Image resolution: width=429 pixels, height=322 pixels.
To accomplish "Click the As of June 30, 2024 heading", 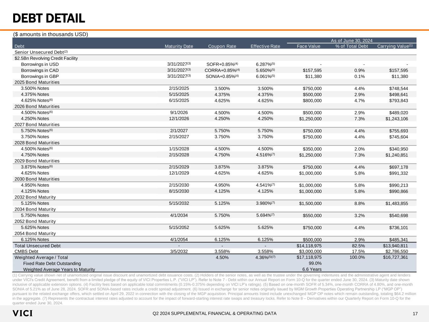I will tap(352, 41).
